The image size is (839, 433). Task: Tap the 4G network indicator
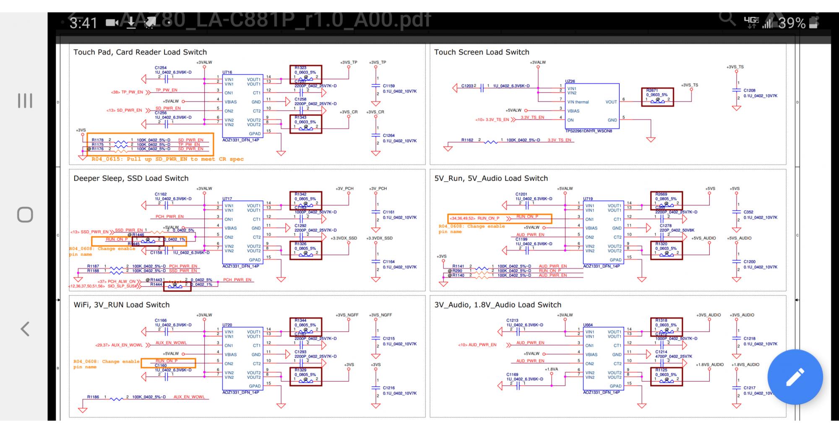tap(751, 22)
